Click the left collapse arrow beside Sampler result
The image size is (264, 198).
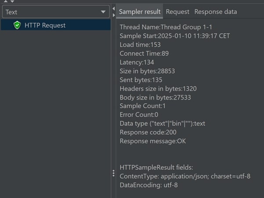[113, 9]
